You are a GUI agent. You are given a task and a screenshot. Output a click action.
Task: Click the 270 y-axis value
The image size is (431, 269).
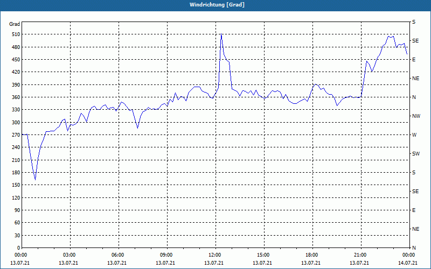[x=16, y=135]
